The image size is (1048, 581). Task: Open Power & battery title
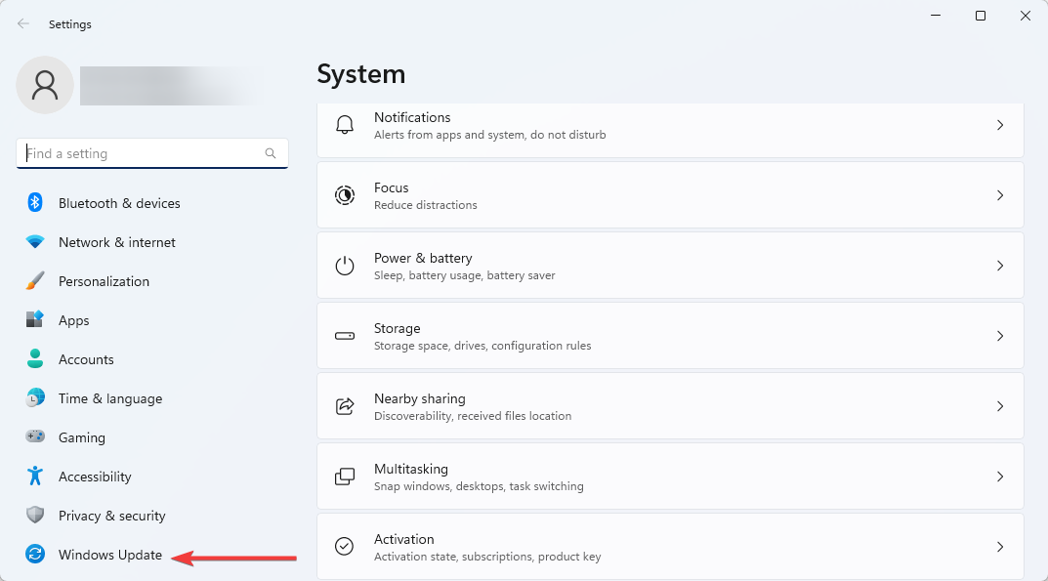click(423, 258)
